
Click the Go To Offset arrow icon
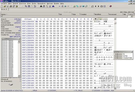point(59,6)
